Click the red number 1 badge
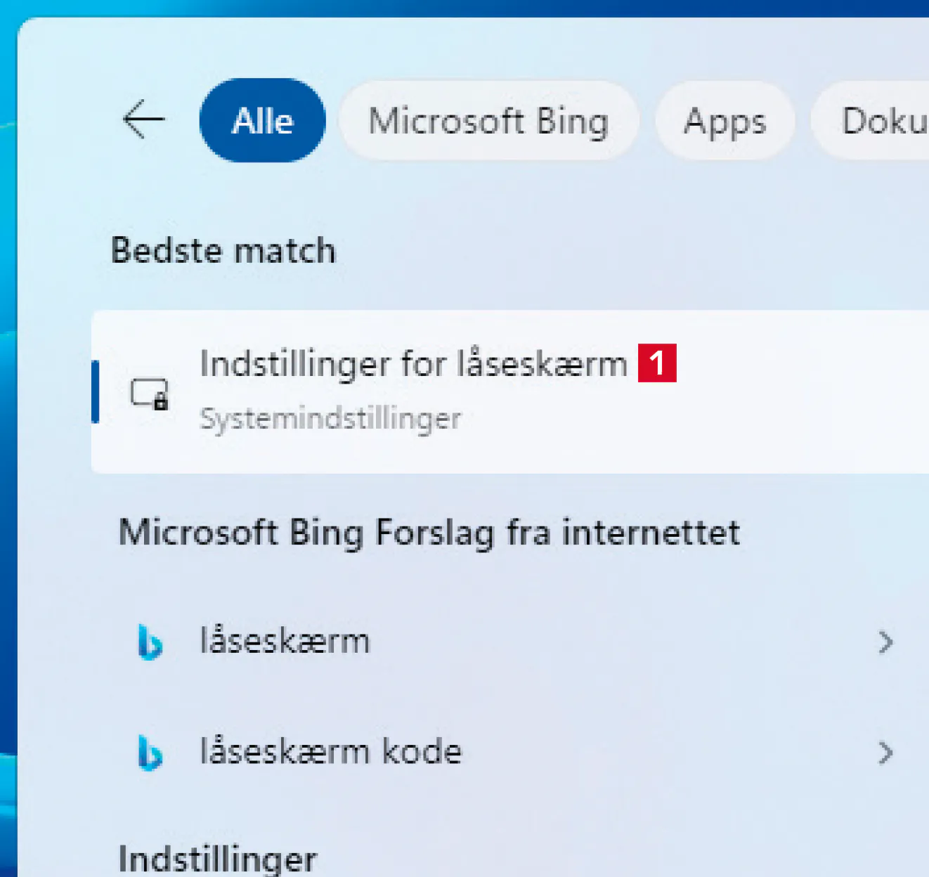929x877 pixels. tap(657, 363)
